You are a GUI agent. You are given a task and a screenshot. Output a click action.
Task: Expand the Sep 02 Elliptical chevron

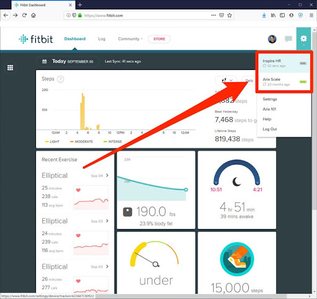click(107, 266)
